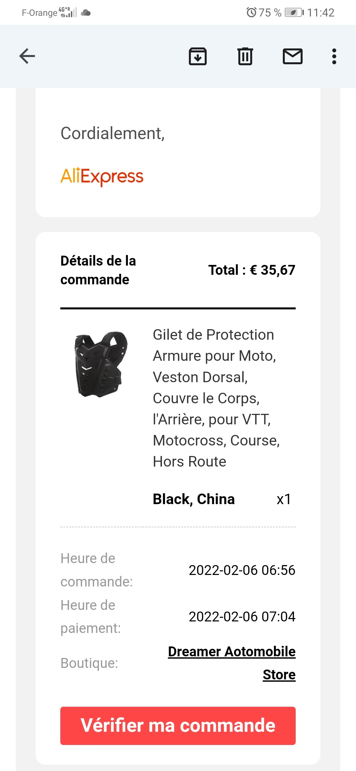The height and width of the screenshot is (771, 356).
Task: Tap the alarm clock status icon
Action: pos(251,13)
